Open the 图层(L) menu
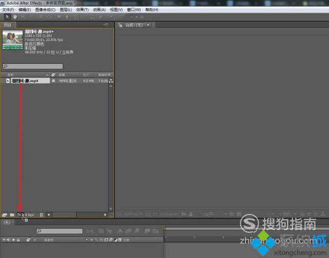Viewport: 329px width, 258px height. tap(66, 10)
